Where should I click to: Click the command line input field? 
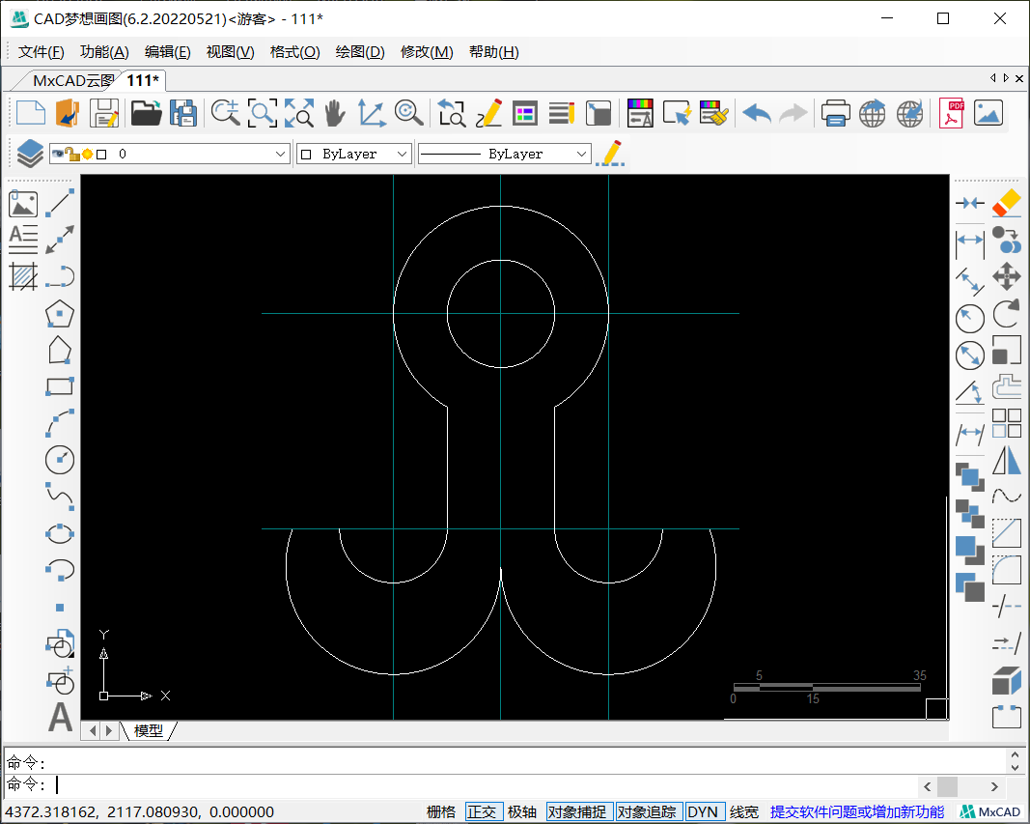[487, 785]
